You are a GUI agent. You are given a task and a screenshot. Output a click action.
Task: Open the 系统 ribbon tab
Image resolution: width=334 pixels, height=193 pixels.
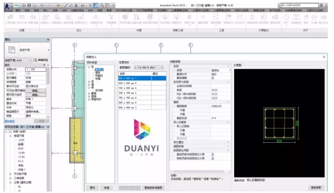pyautogui.click(x=36, y=10)
